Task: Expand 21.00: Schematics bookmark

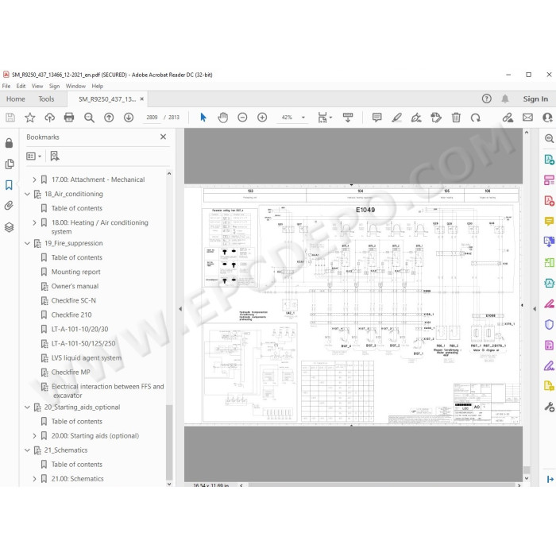Action: 34,479
